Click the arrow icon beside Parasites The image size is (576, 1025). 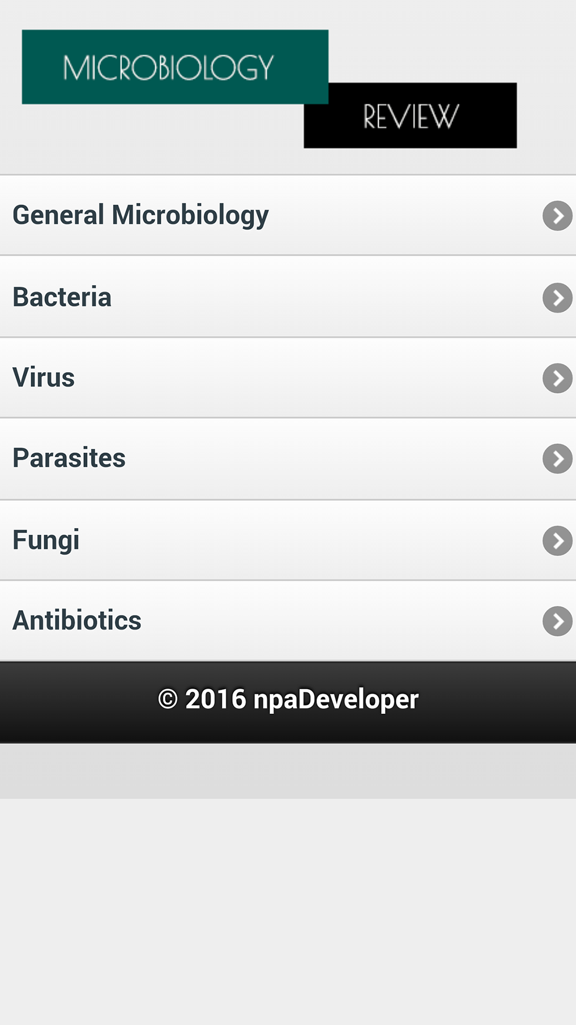tap(558, 458)
